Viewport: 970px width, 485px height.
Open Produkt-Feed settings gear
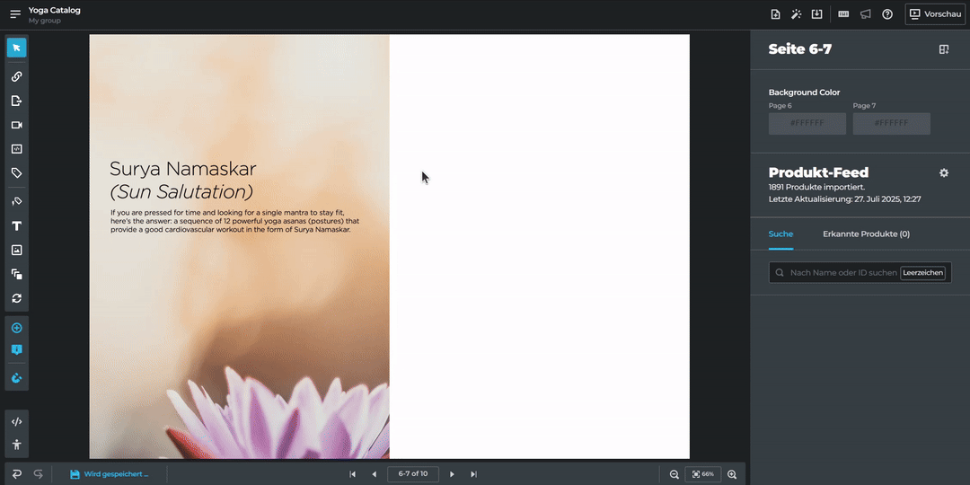point(944,172)
